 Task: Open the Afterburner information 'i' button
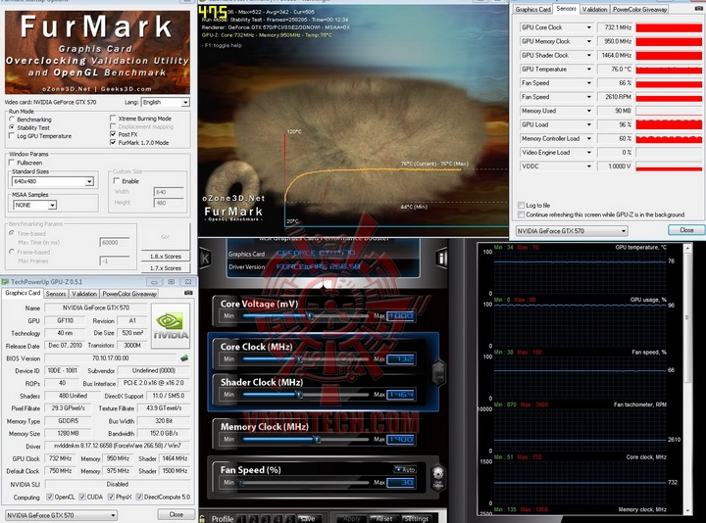coord(441,258)
